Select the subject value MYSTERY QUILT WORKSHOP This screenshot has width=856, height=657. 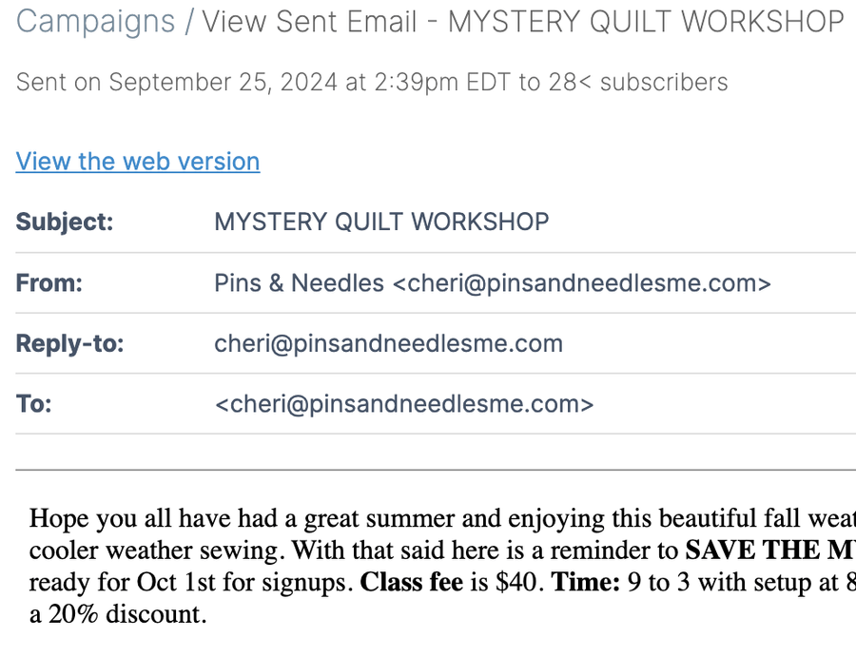(x=381, y=222)
